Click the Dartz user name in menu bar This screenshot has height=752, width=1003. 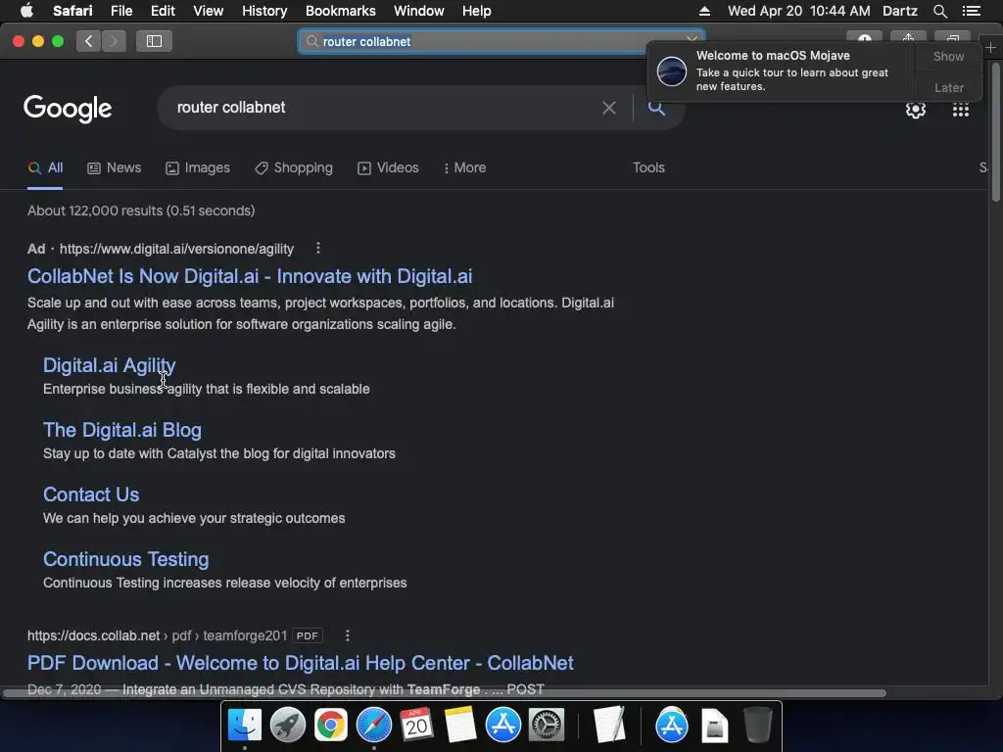(x=899, y=11)
